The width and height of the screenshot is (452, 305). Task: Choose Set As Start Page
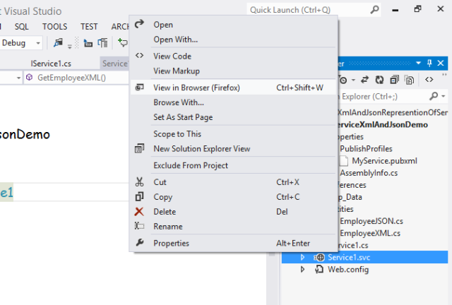point(234,117)
